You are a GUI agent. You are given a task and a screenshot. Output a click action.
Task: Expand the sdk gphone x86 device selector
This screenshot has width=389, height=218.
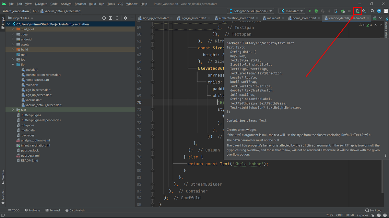pos(250,11)
